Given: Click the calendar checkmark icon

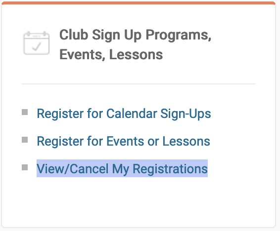Looking at the screenshot, I should coord(37,43).
